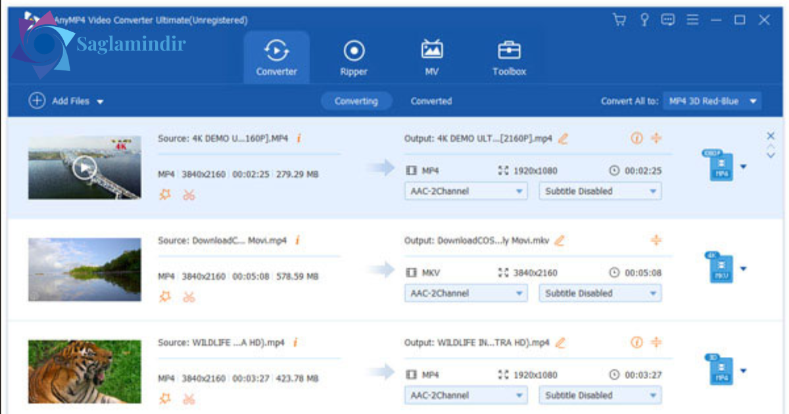Open the WILDLIFE tiger video thumbnail
Image resolution: width=789 pixels, height=414 pixels.
[84, 371]
